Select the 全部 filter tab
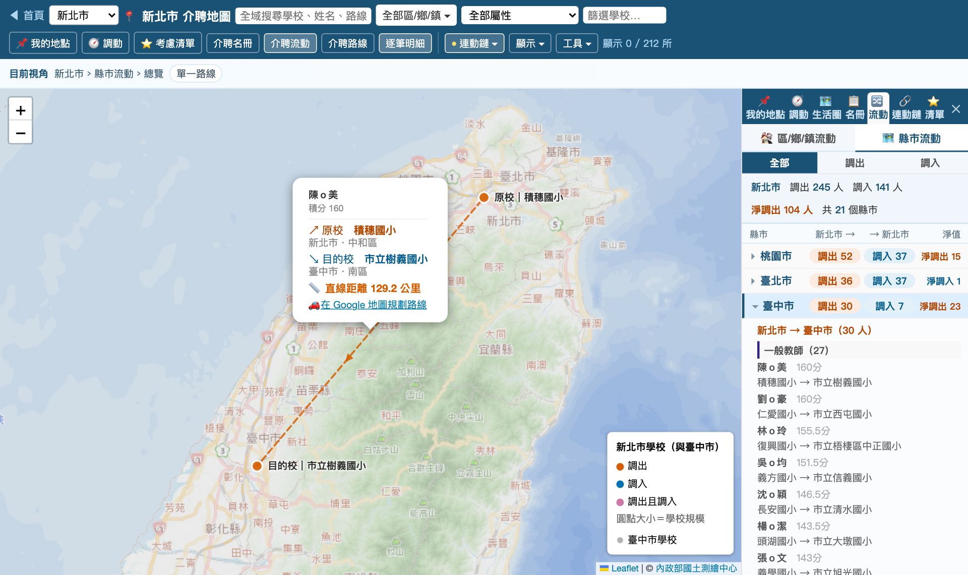 (x=779, y=163)
